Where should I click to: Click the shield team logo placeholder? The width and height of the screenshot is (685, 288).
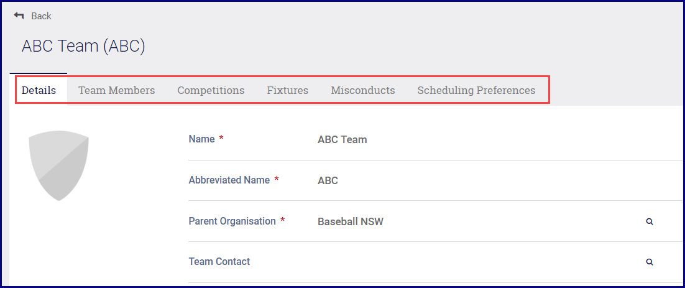coord(59,165)
